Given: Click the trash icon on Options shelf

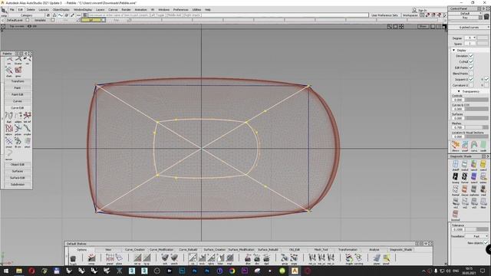Looking at the screenshot, I should click(x=73, y=258).
